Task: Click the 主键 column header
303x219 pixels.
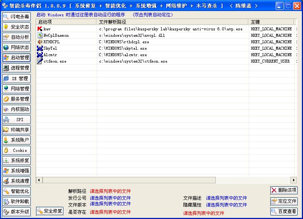Action: (x=271, y=22)
